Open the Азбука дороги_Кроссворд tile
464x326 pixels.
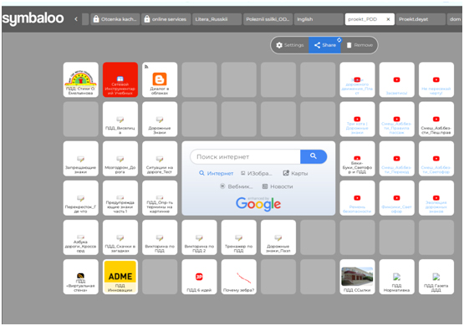pos(81,237)
